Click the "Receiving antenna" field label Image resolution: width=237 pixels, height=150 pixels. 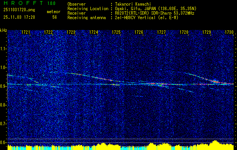click(x=87, y=18)
